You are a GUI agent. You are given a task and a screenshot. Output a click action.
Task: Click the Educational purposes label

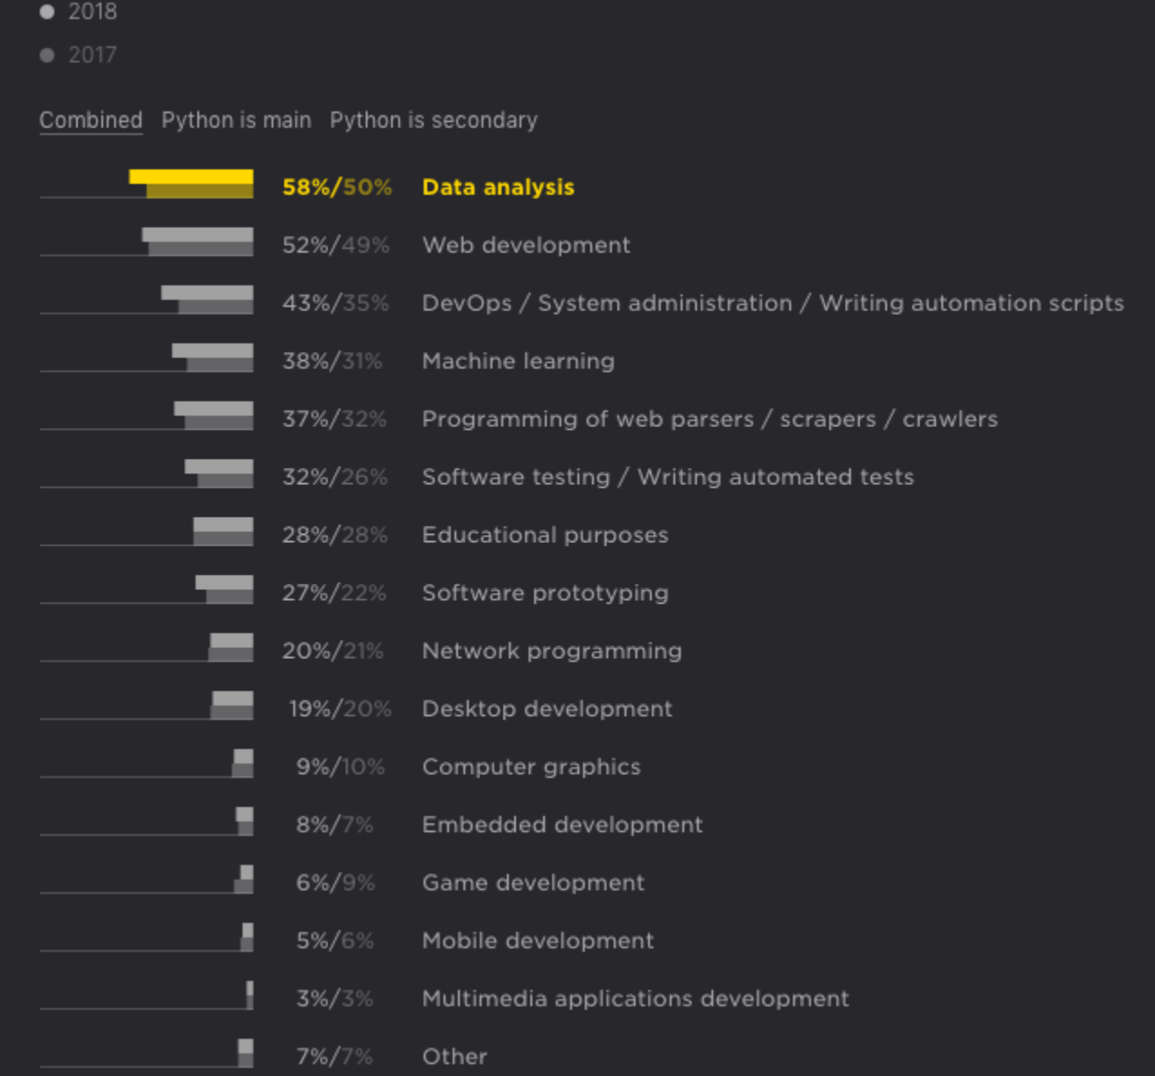click(545, 535)
